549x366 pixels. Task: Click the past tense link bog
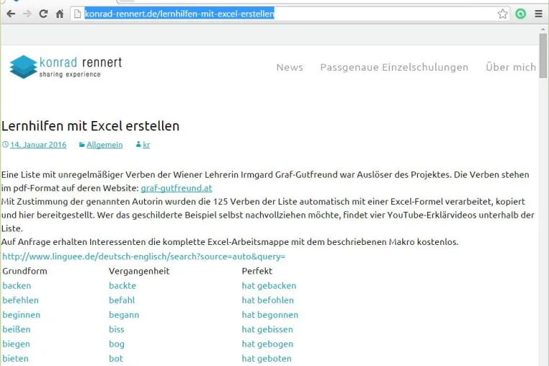click(x=117, y=344)
